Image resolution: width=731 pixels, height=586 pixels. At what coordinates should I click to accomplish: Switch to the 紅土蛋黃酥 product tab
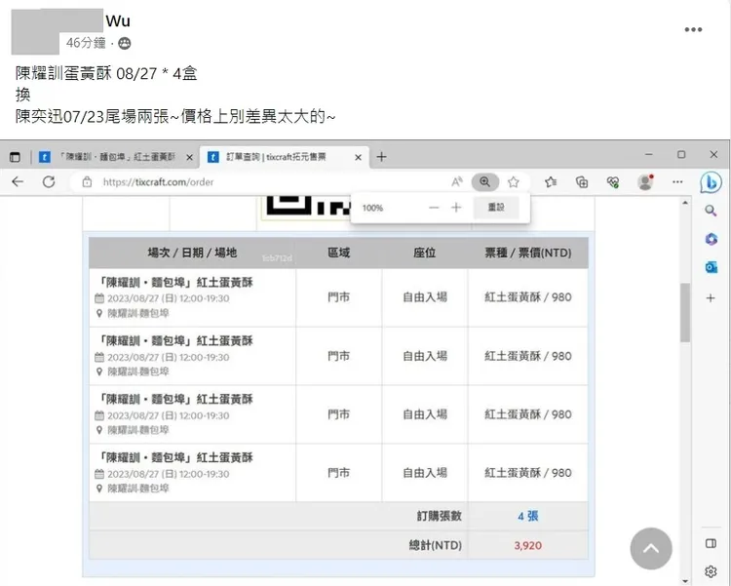(110, 157)
